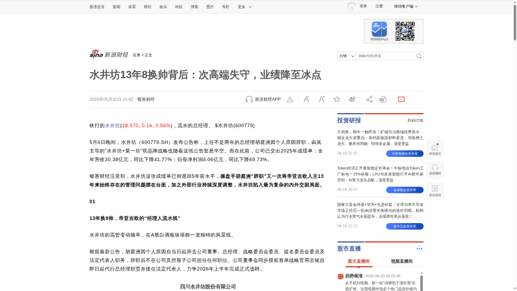
Task: Open 娱乐 in top navigation
Action: coord(163,7)
